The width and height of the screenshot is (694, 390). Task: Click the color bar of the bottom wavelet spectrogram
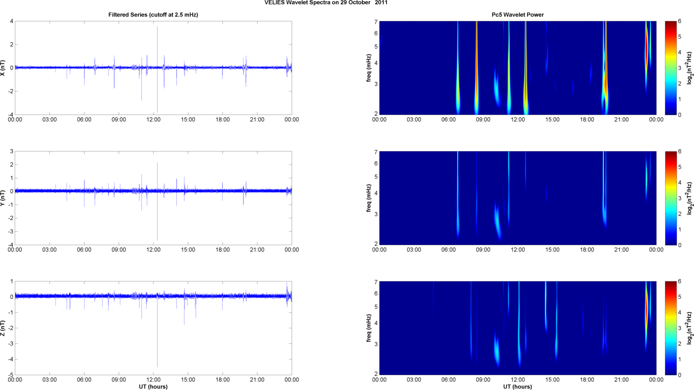(671, 328)
